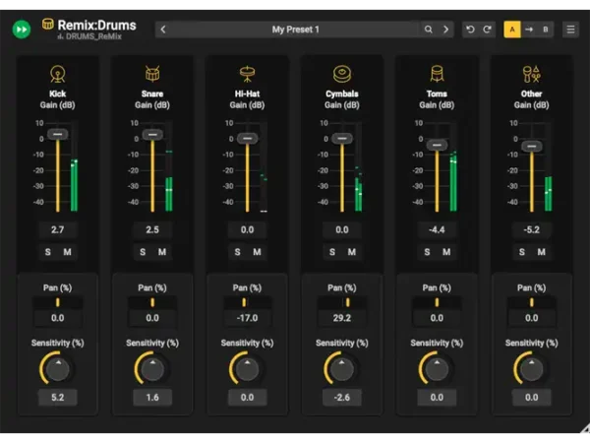Click the Hi-Hat pan slider
This screenshot has width=590, height=443.
[x=247, y=302]
